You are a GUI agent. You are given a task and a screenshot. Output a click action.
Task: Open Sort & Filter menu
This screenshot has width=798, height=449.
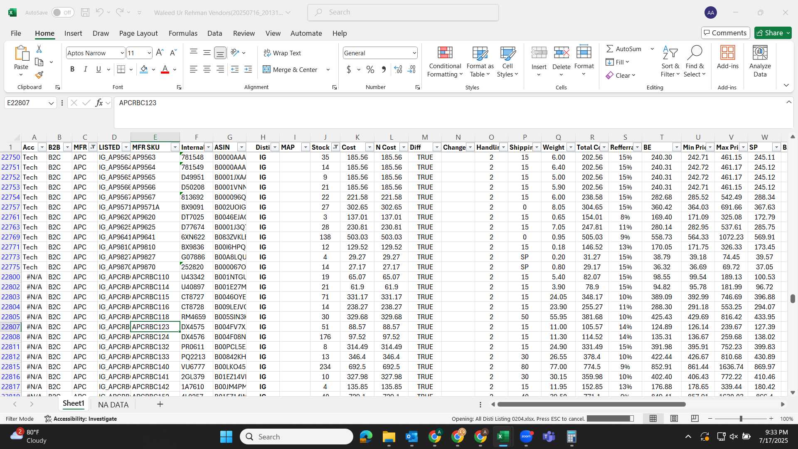pyautogui.click(x=670, y=62)
